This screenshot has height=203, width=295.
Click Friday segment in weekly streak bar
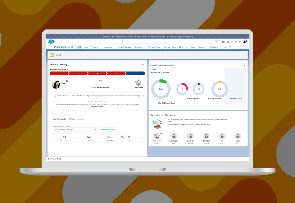(x=135, y=73)
